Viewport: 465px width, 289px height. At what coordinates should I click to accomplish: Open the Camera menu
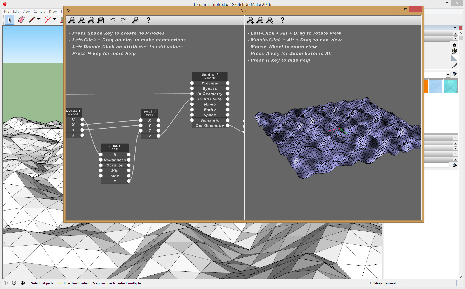point(39,12)
